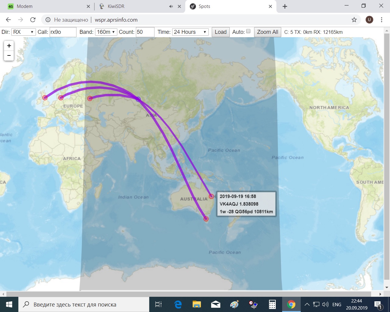
Task: Open Chrome's three-dot menu
Action: [x=381, y=19]
